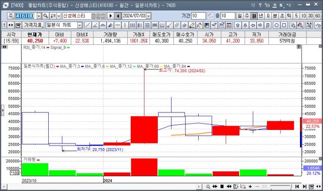Screen dimensions: 323x191
Task: Stop chart playback with square button
Action: click(222, 187)
